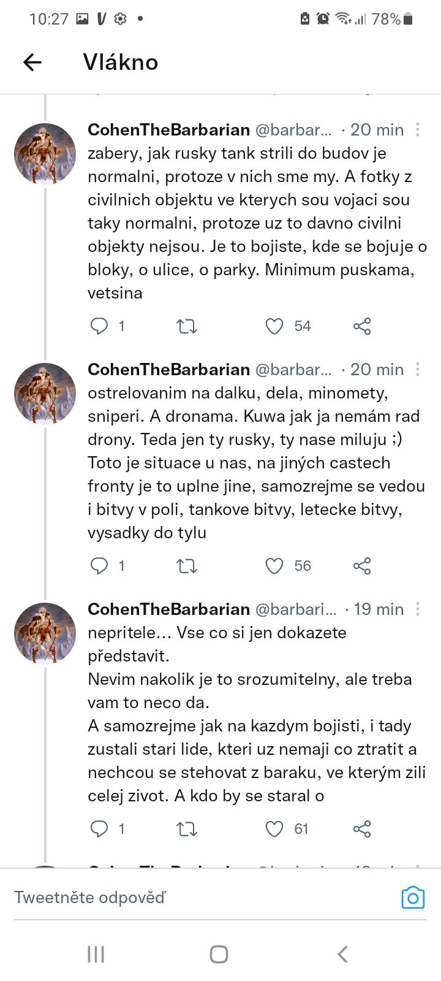
Task: Open more options on the 19 min tweet
Action: click(418, 609)
